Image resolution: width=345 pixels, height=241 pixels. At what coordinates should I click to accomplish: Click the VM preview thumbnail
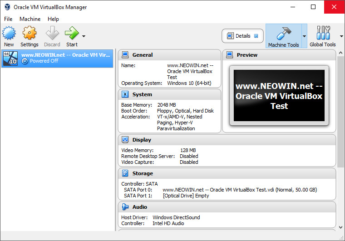[x=279, y=95]
